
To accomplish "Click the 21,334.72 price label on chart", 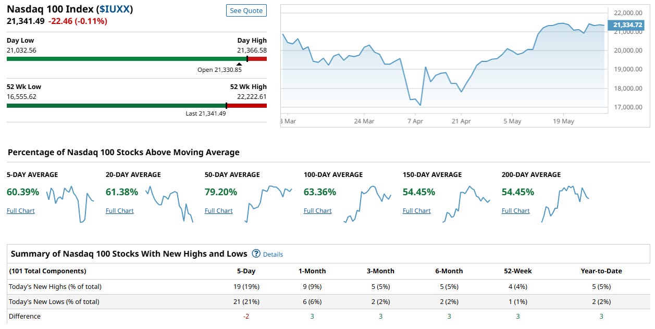I will coord(627,25).
